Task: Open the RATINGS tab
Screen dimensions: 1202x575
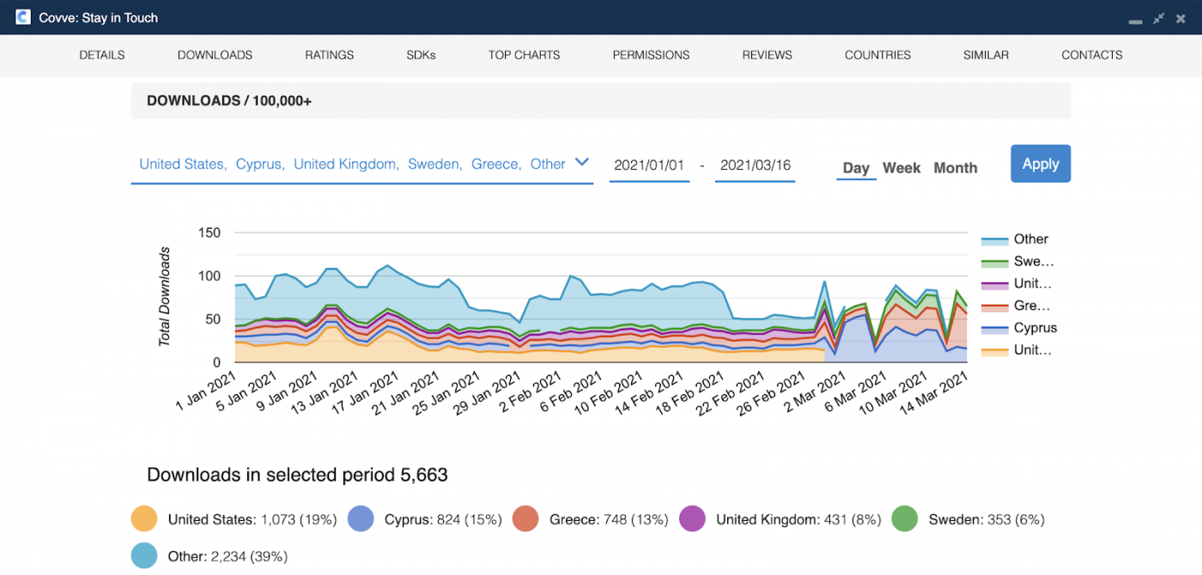Action: (329, 54)
